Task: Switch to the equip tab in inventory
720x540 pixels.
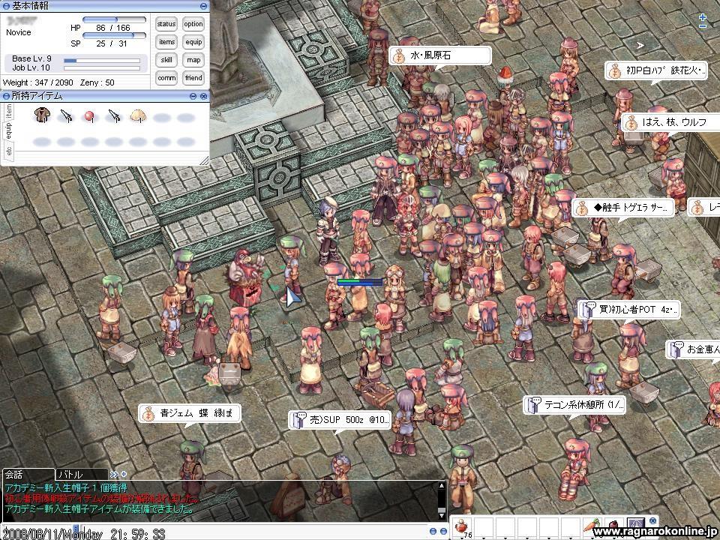Action: [x=9, y=130]
